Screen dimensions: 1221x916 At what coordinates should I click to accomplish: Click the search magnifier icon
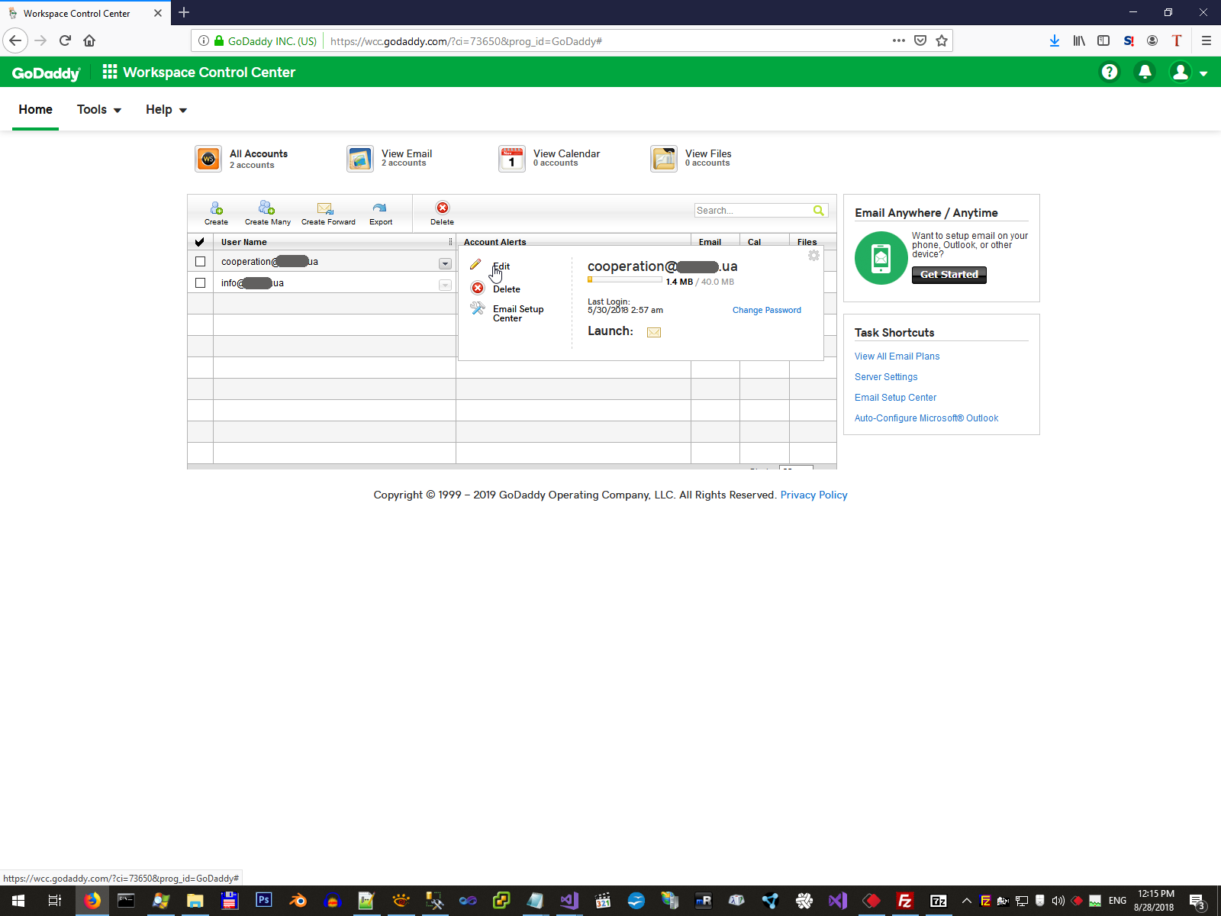819,211
